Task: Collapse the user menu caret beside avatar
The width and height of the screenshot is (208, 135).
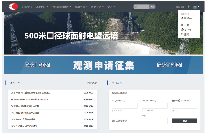Action: click(198, 7)
